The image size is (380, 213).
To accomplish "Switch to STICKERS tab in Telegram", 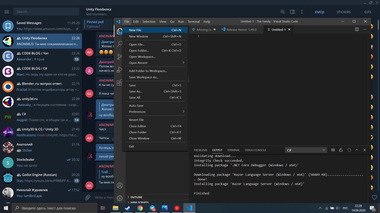I will coord(343,12).
